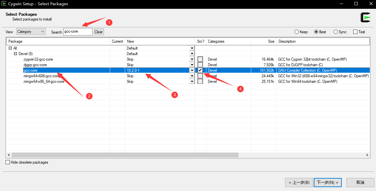Click the Clear search button
This screenshot has height=191, width=376.
98,32
